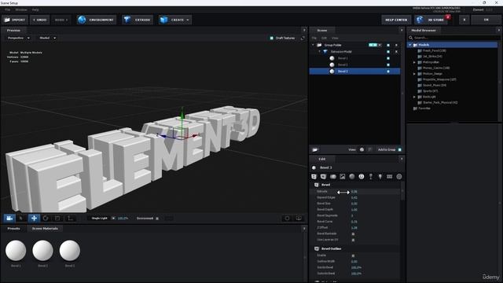Open the group number selector on Group Folder
The height and width of the screenshot is (283, 503).
coord(375,45)
